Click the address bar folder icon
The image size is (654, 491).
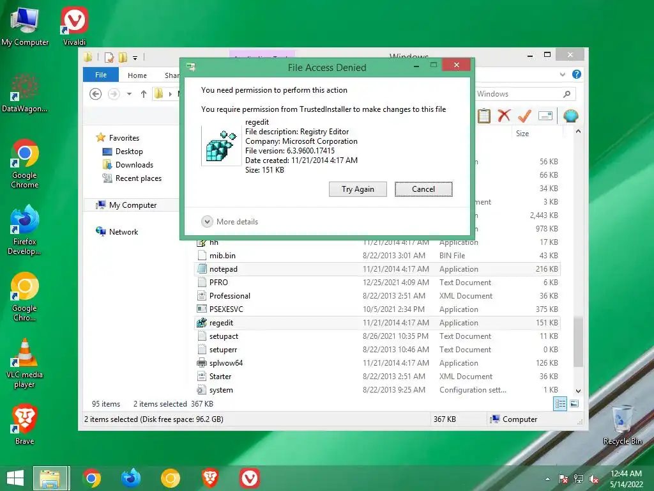pyautogui.click(x=158, y=94)
